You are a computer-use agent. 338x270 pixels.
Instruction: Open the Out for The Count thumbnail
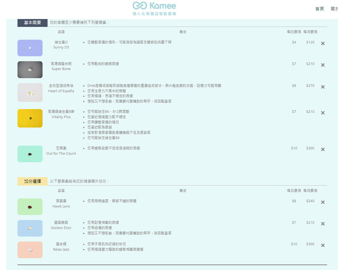click(30, 154)
